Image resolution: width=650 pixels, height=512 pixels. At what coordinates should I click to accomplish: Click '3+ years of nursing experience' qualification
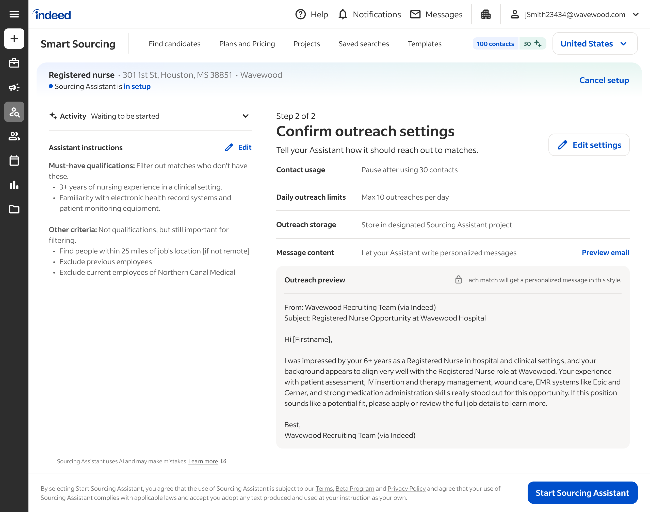pyautogui.click(x=141, y=187)
